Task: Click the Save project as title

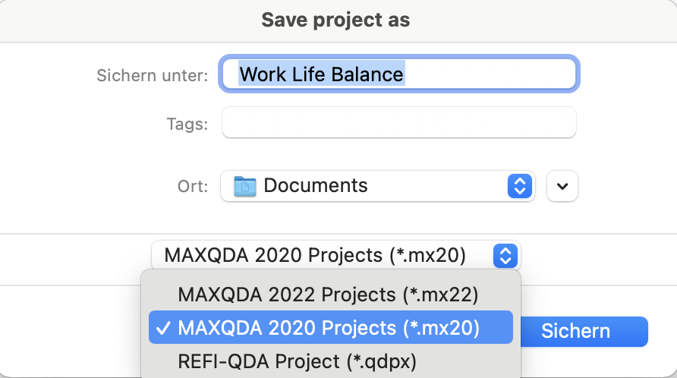Action: (x=335, y=20)
